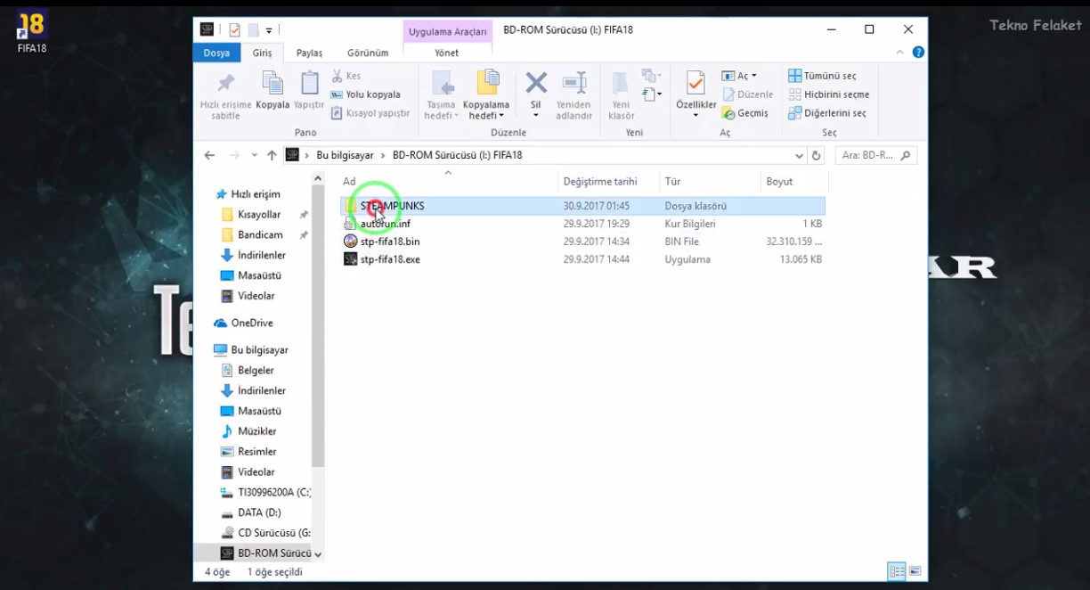Image resolution: width=1090 pixels, height=590 pixels.
Task: Open the Yönet tab
Action: coord(446,53)
